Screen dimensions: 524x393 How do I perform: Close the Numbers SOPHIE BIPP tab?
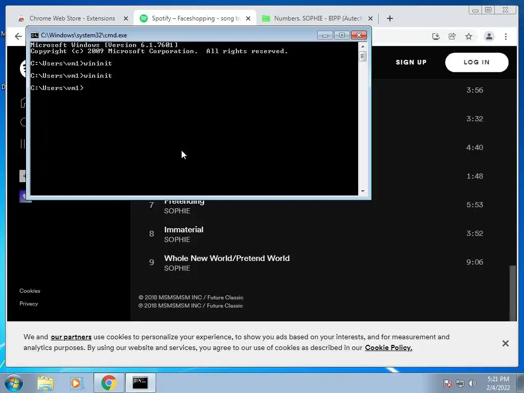370,19
